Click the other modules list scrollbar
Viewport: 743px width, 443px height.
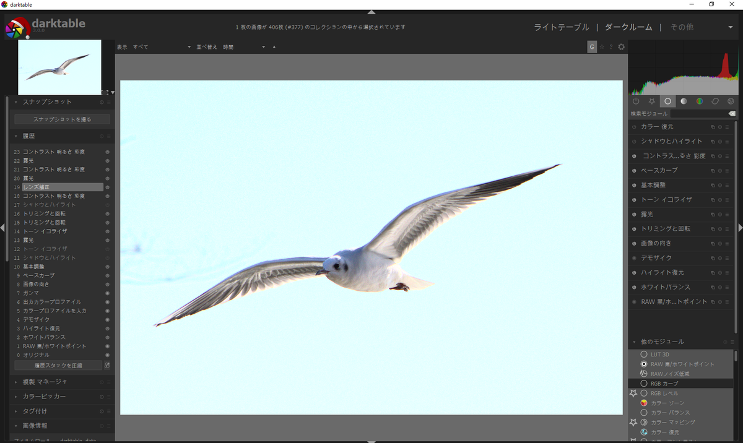(736, 356)
